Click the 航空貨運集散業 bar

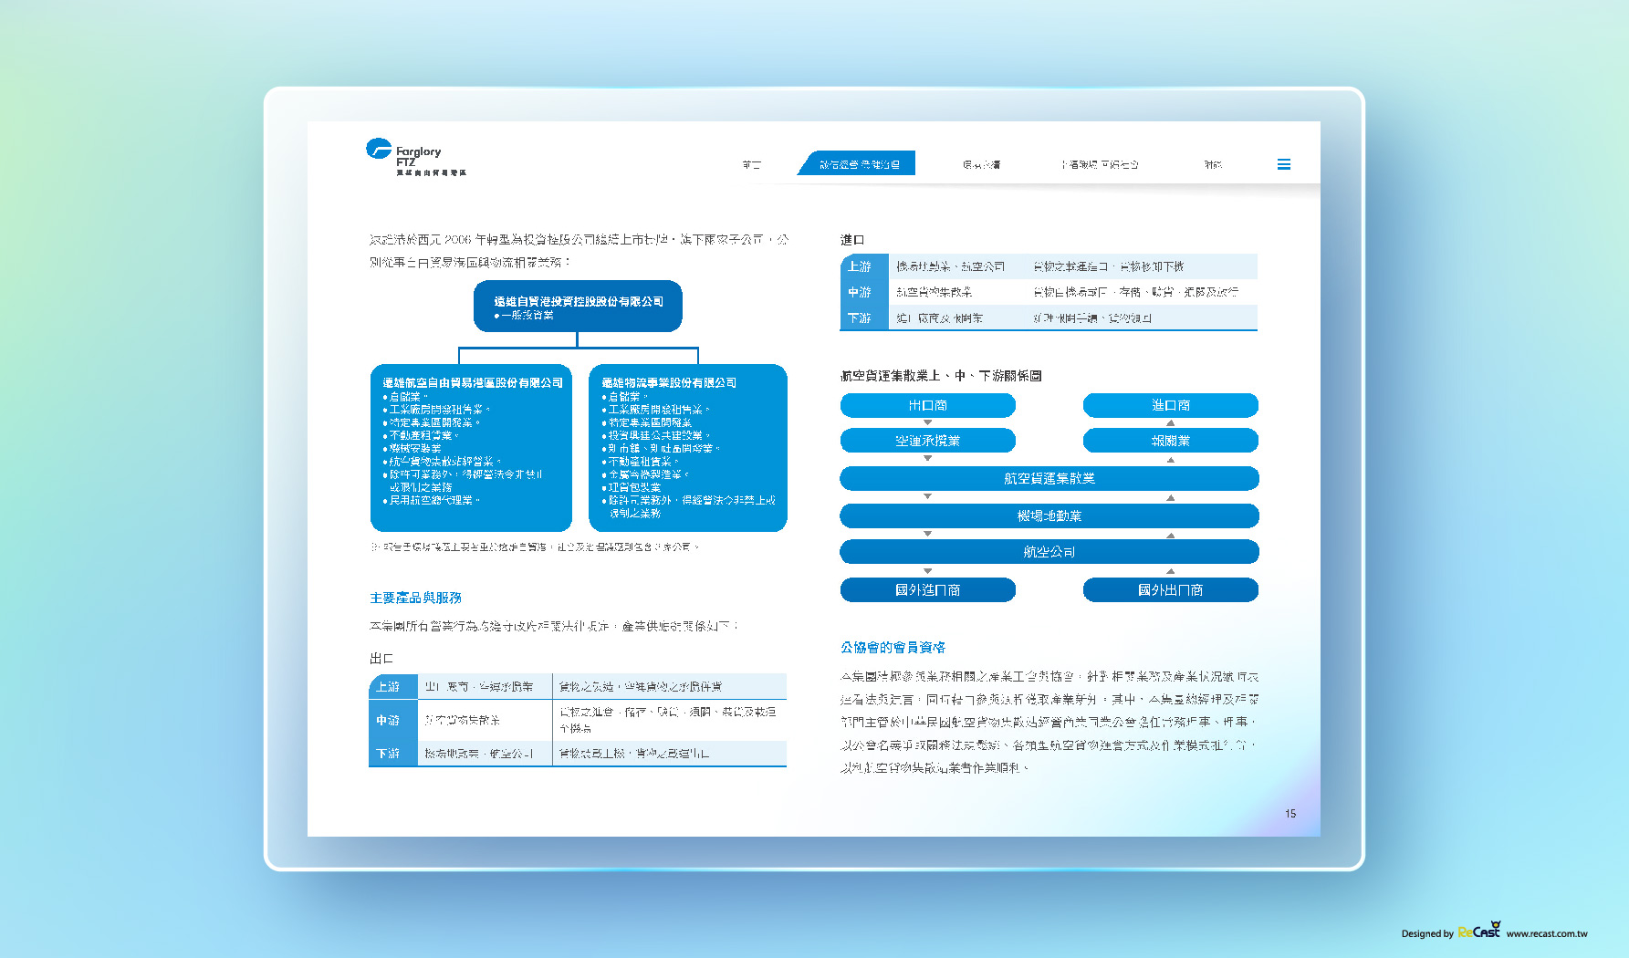point(1049,478)
